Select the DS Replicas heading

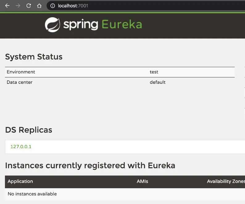(x=29, y=130)
